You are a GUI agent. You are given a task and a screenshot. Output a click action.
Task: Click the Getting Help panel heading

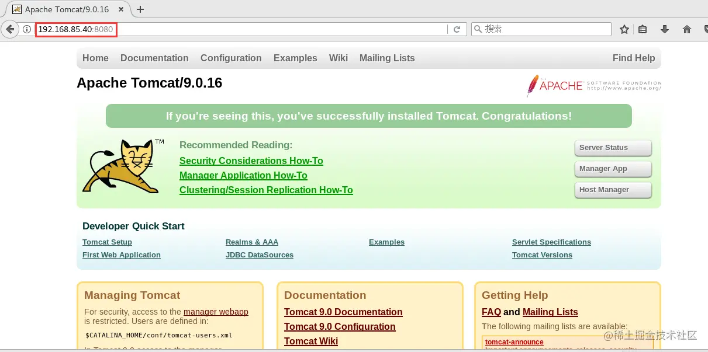coord(515,295)
